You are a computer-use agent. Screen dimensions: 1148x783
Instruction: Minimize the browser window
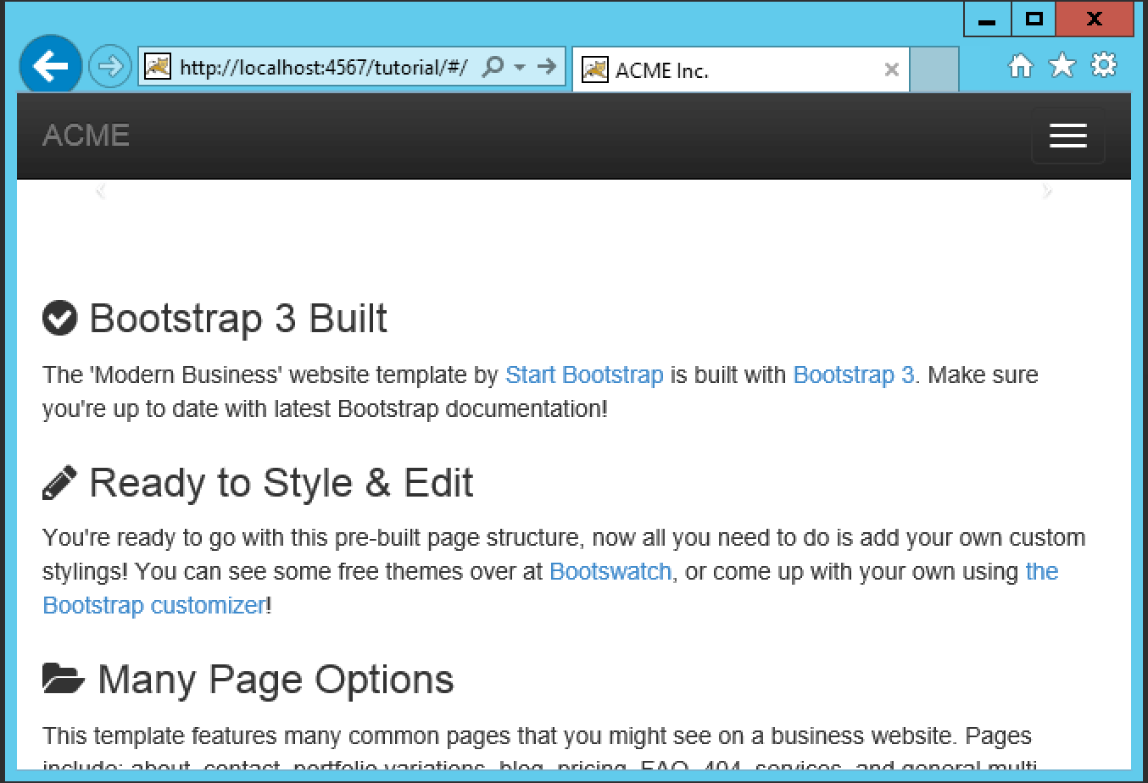[987, 19]
